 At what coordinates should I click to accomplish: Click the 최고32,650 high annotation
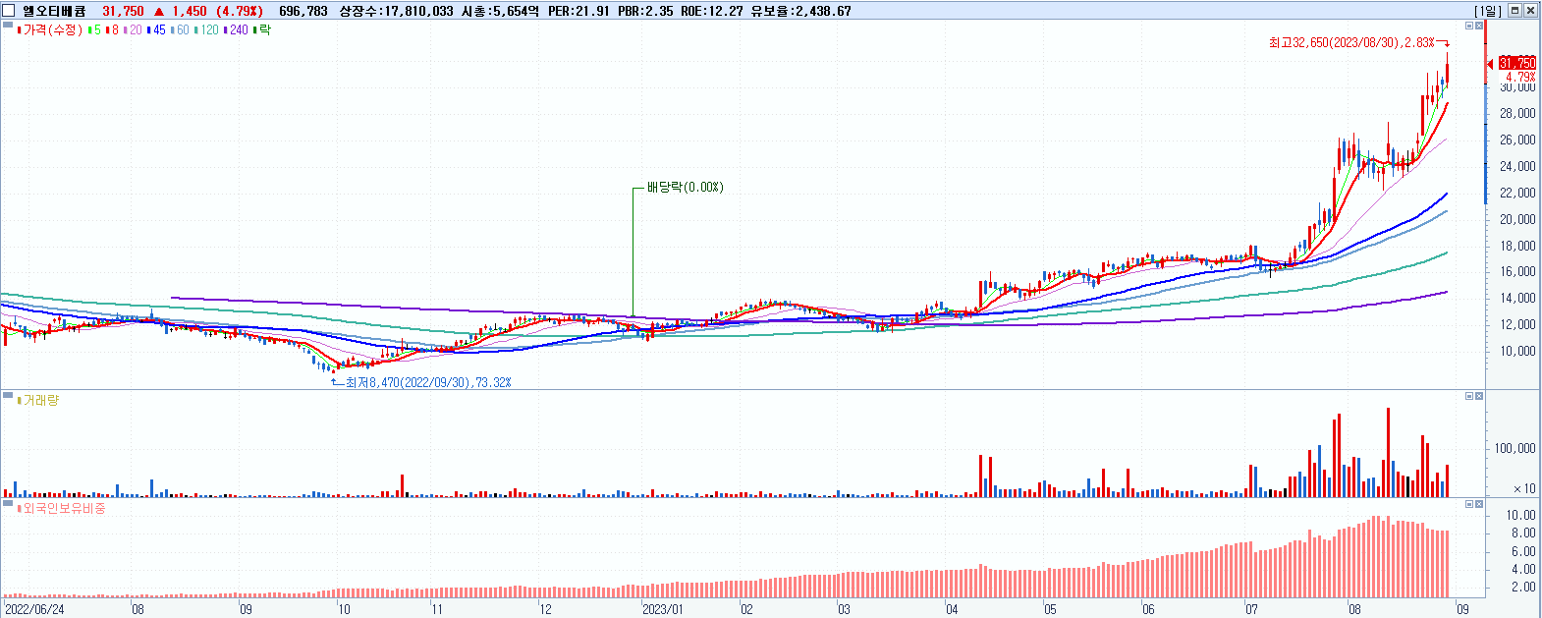click(x=1351, y=43)
